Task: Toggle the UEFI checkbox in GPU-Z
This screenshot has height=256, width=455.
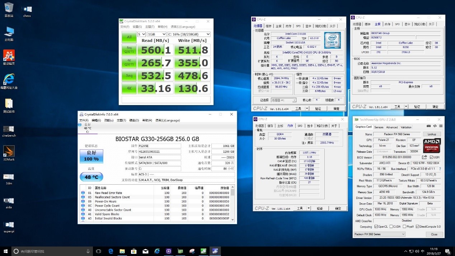Action: point(432,157)
